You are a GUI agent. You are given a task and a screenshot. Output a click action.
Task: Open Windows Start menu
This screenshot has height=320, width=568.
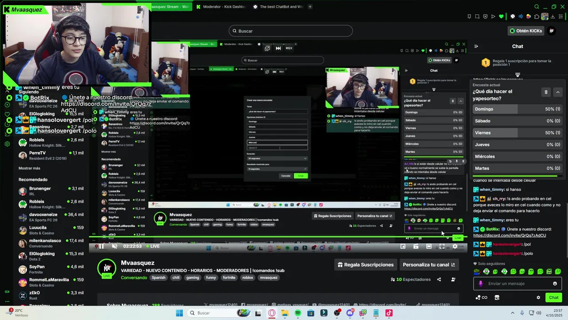coord(179,313)
